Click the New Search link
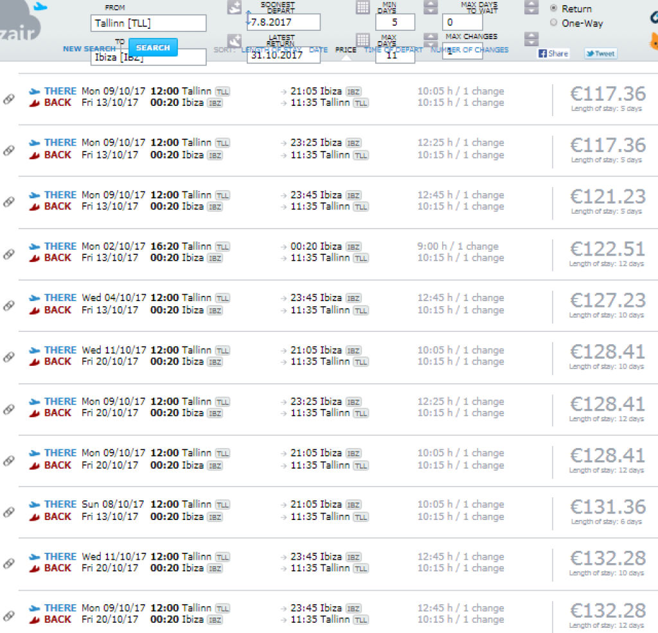Image resolution: width=658 pixels, height=633 pixels. [89, 49]
